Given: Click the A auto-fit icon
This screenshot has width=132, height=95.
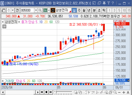Looking at the screenshot, I should (128, 92).
